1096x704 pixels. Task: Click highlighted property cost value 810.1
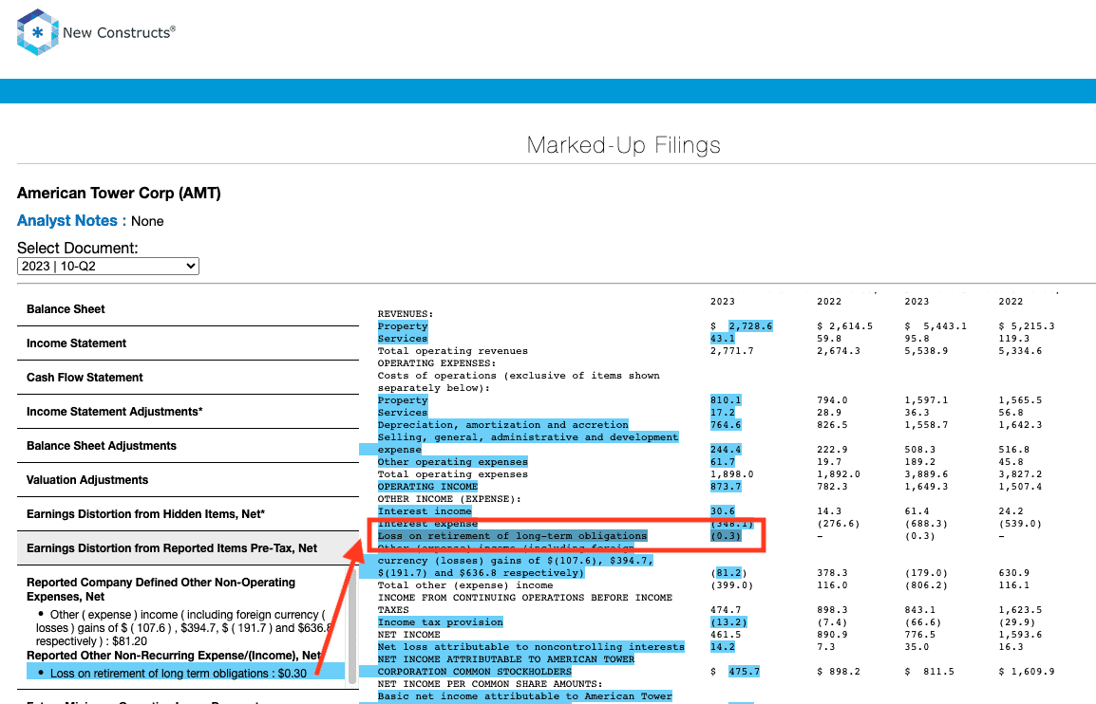(726, 400)
